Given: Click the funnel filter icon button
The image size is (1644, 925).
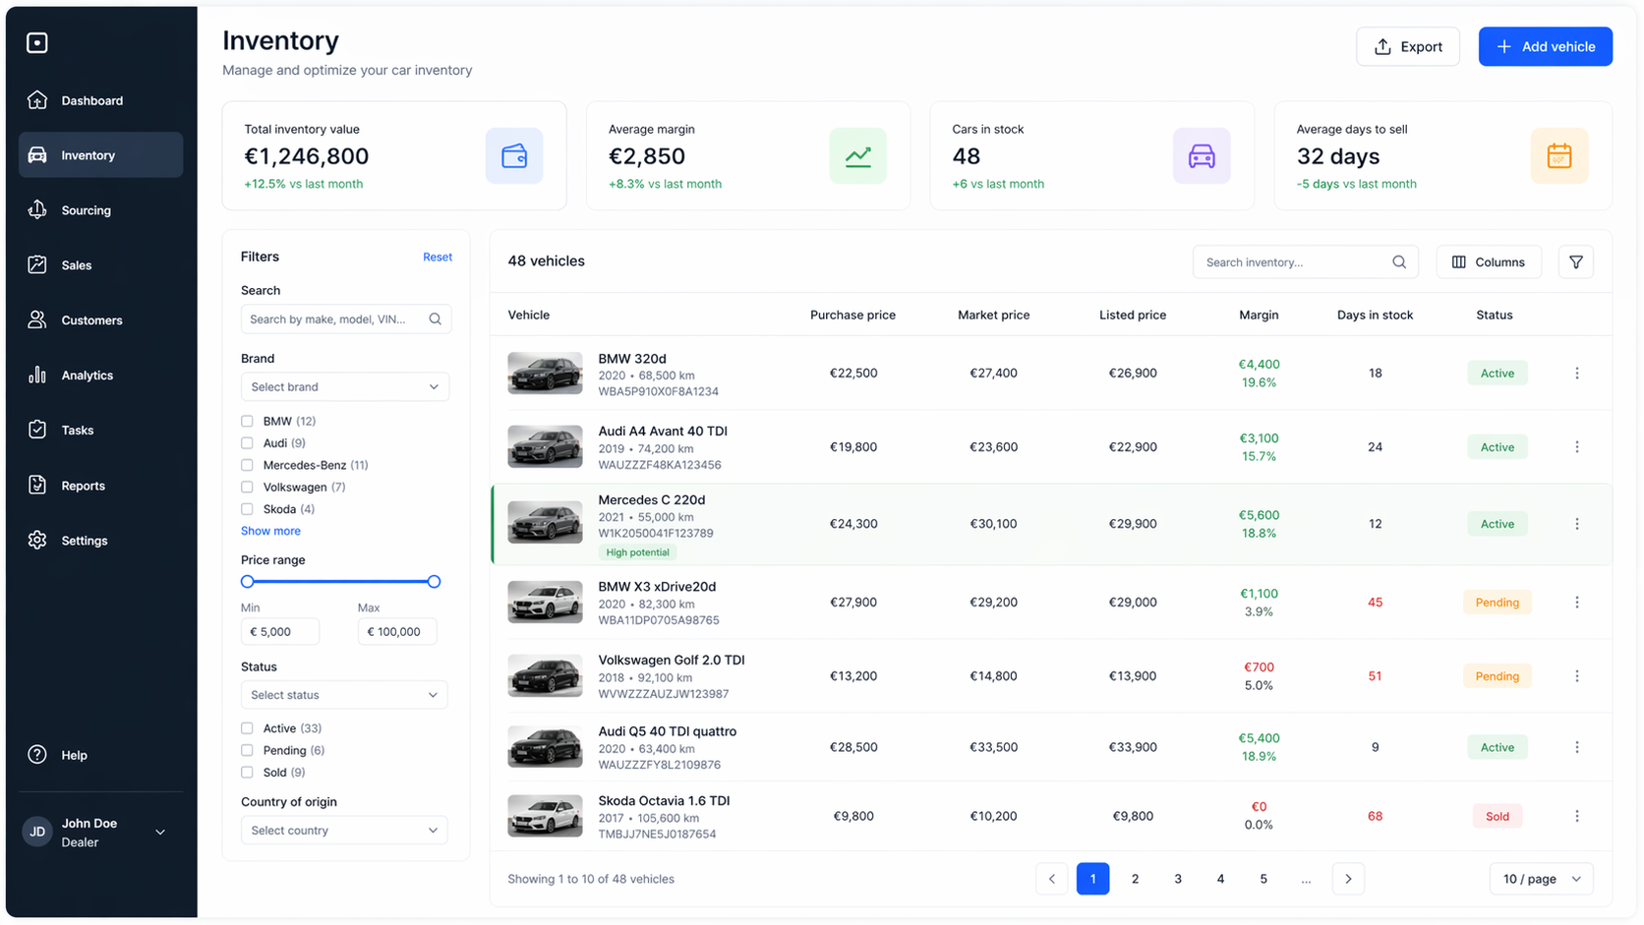Looking at the screenshot, I should click(x=1576, y=262).
